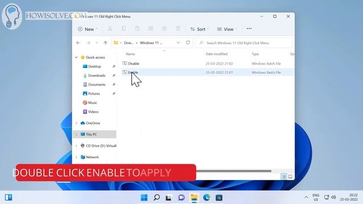Select the Disable batch file
This screenshot has height=204, width=363.
point(134,63)
